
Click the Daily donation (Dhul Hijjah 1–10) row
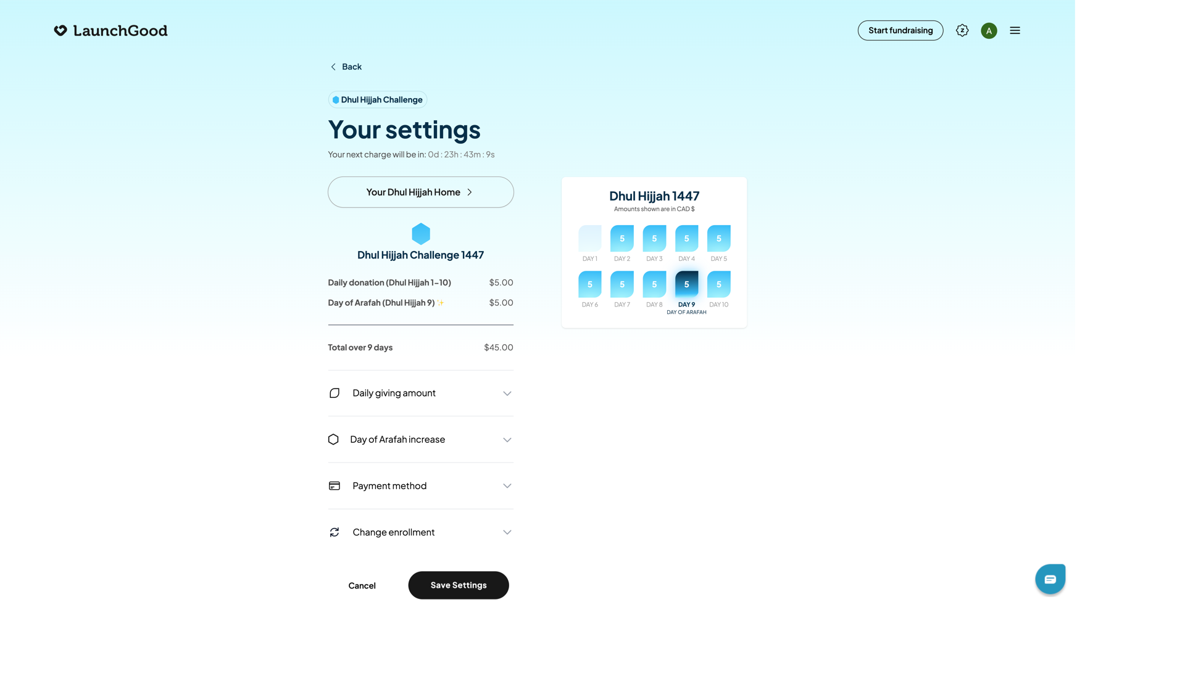(x=420, y=282)
